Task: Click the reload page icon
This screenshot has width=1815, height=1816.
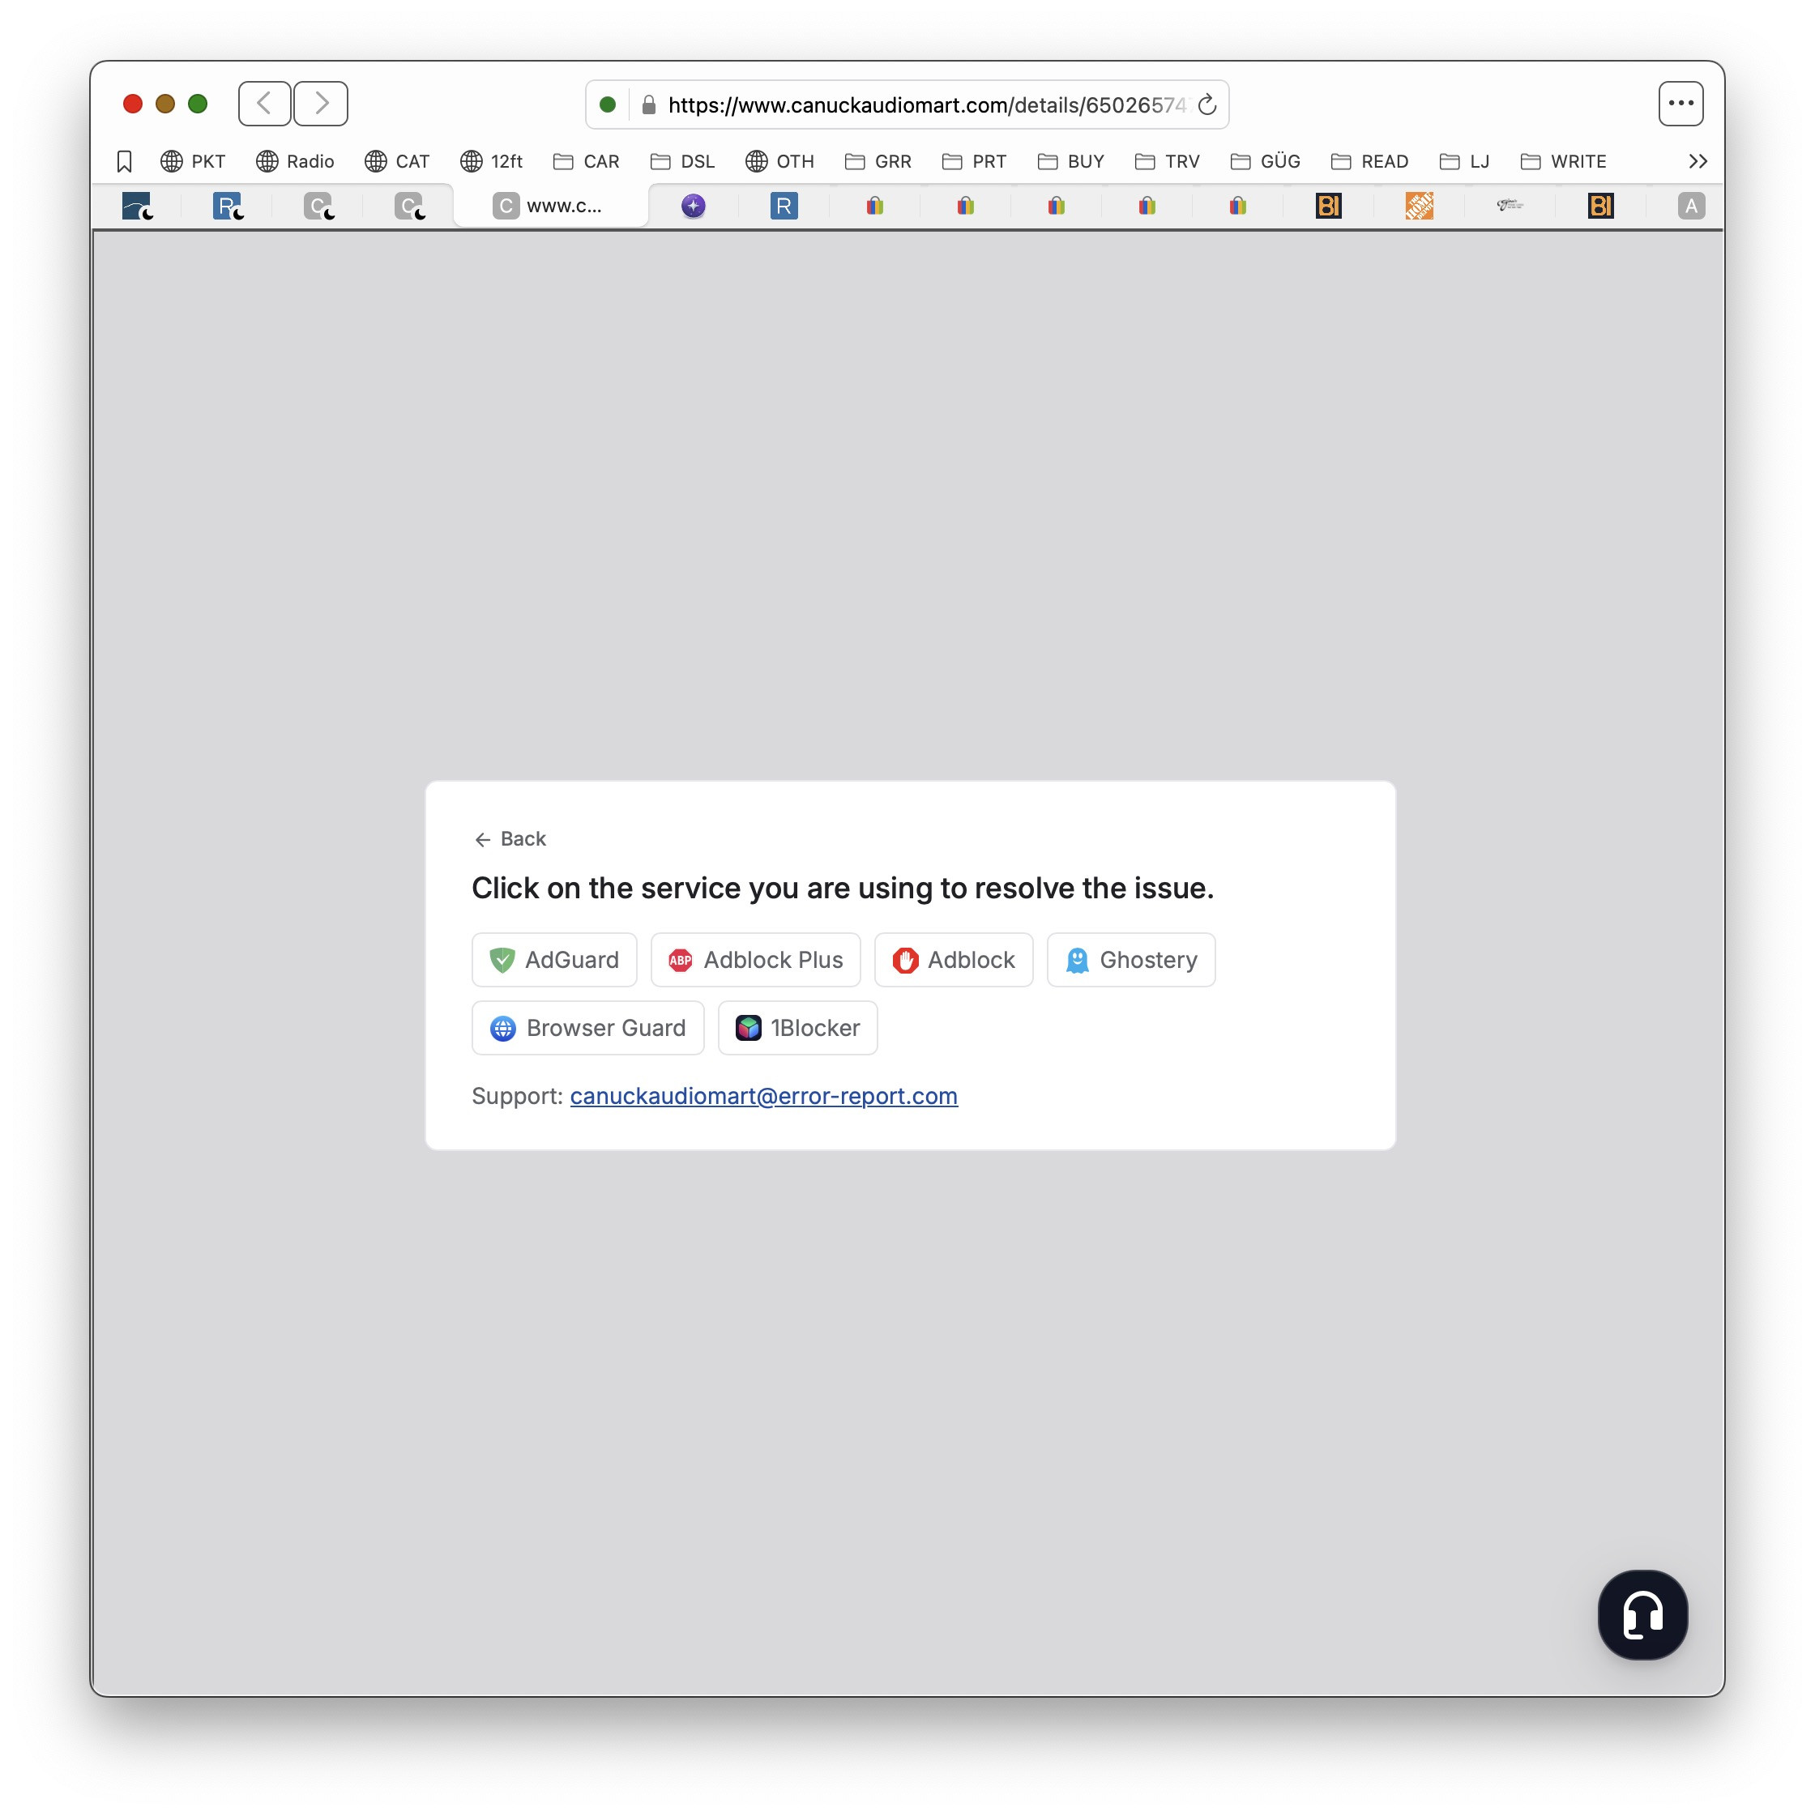Action: click(x=1206, y=105)
